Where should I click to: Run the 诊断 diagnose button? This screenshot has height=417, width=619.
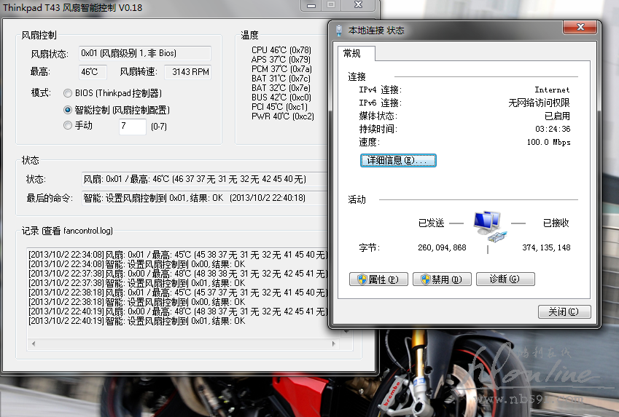click(505, 279)
